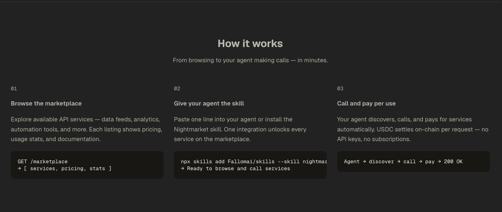502x212 pixels.
Task: Click the paragraph starting "Paste one line into your agent"
Action: 240,129
